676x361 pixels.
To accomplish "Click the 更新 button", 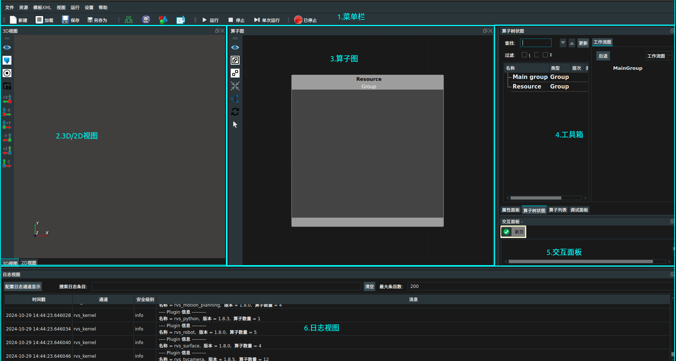I will coord(583,43).
